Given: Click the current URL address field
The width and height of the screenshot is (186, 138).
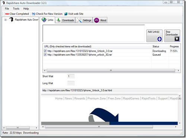Looking at the screenshot, I should [111, 91].
